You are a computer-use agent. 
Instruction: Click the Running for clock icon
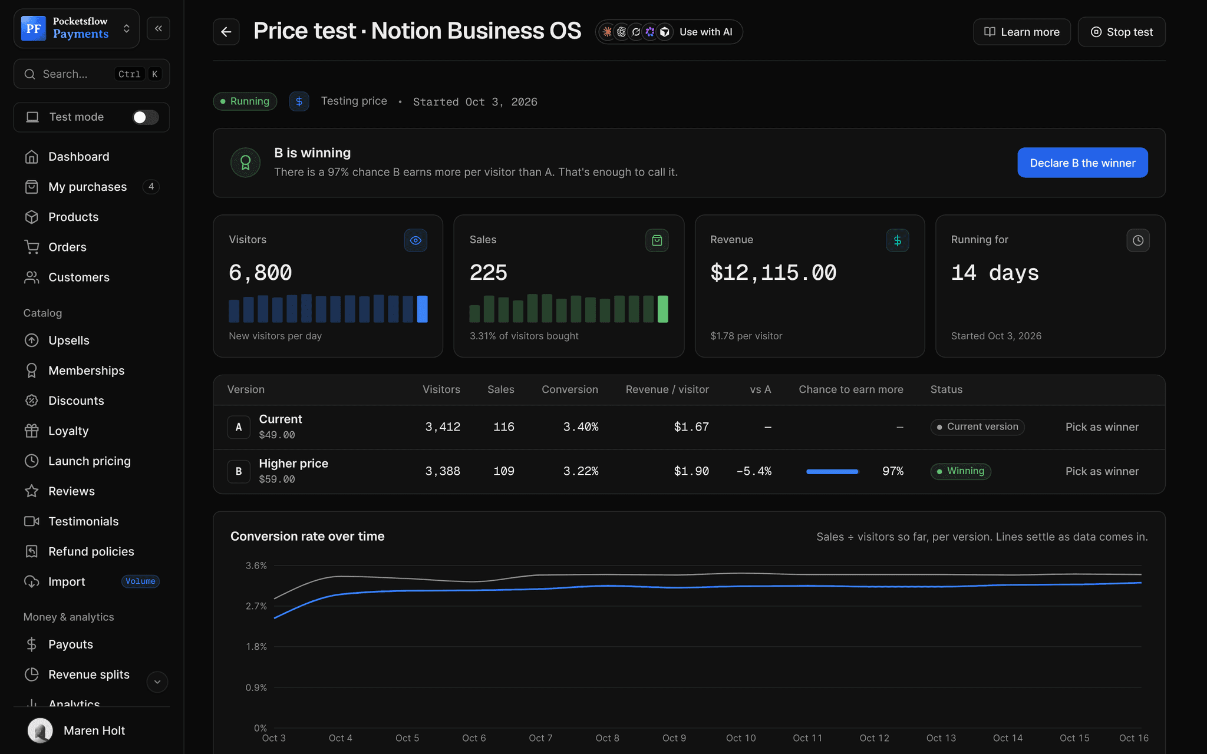tap(1138, 240)
